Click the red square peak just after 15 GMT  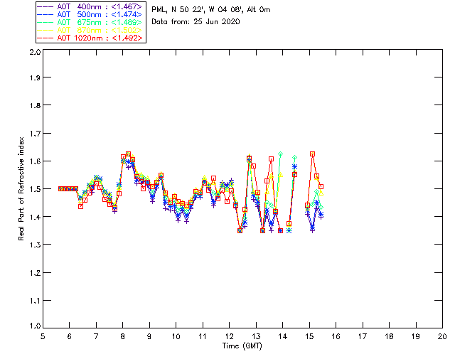[x=312, y=154]
